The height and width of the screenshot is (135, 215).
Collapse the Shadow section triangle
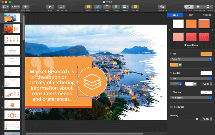pyautogui.click(x=171, y=92)
